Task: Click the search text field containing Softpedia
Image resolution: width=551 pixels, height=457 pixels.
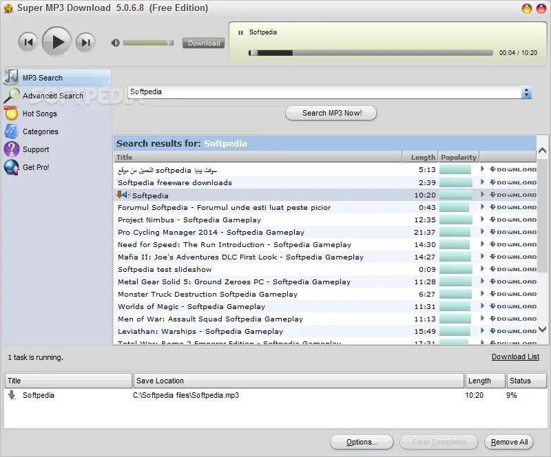Action: click(x=324, y=92)
